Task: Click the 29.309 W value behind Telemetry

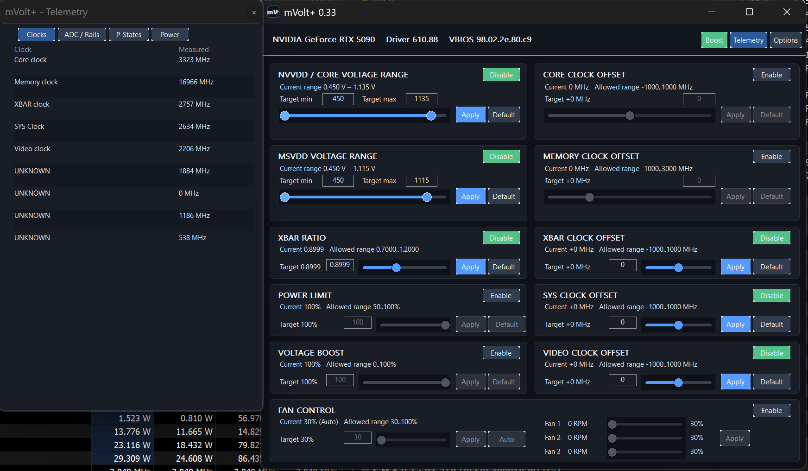Action: click(132, 458)
